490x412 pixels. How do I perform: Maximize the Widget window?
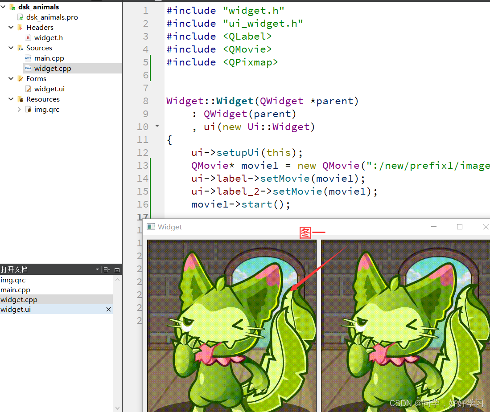(x=459, y=227)
